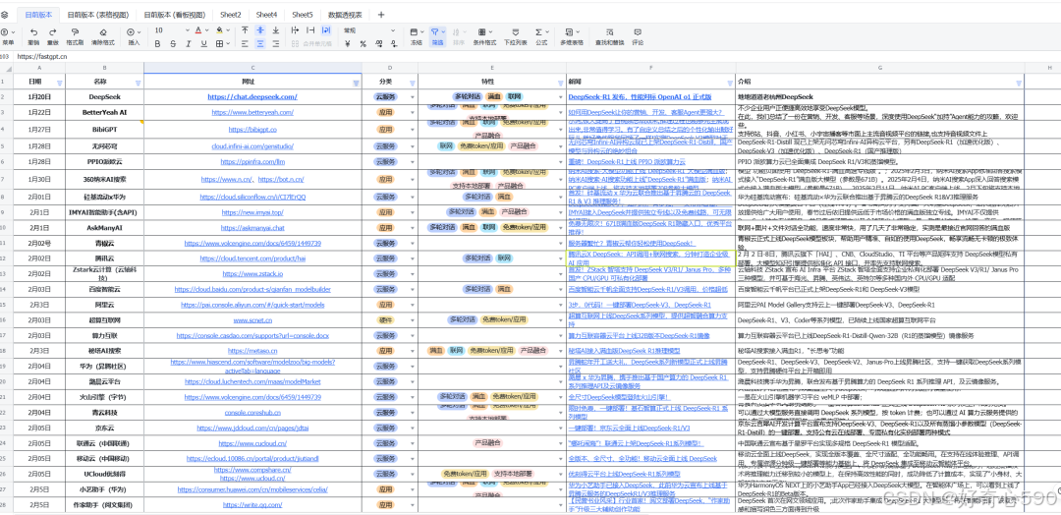
Task: Align cell content to bottom
Action: tap(275, 30)
